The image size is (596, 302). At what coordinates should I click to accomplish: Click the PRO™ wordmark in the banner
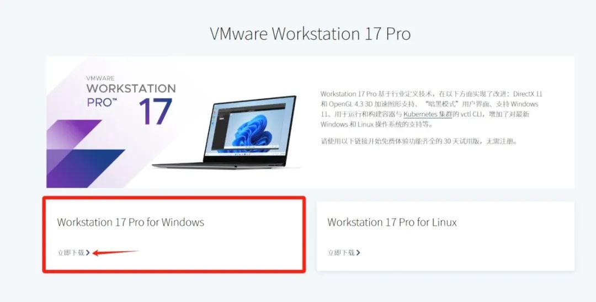tap(102, 103)
